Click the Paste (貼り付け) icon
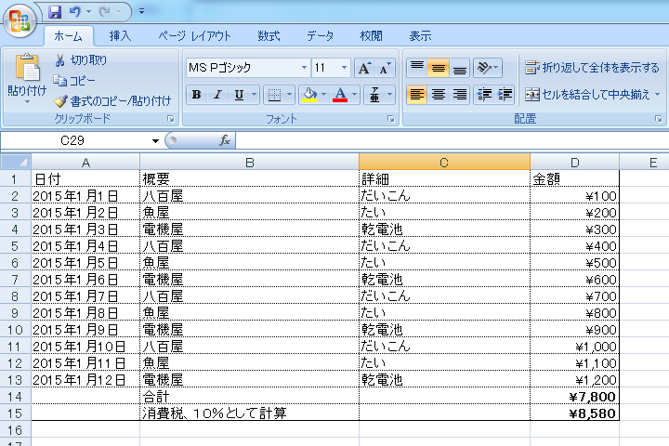This screenshot has width=669, height=446. (27, 69)
